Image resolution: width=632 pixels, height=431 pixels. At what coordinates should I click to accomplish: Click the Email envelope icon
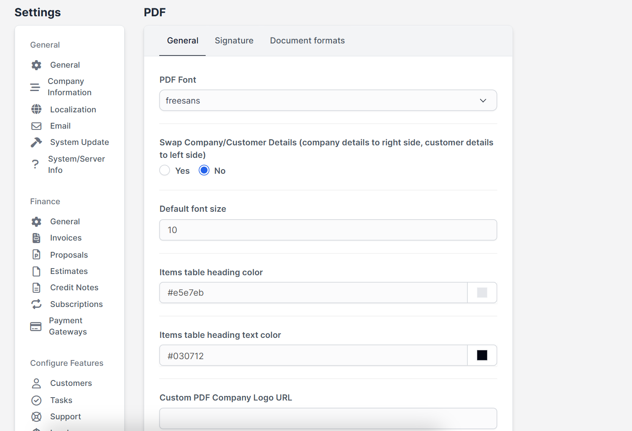click(x=36, y=126)
